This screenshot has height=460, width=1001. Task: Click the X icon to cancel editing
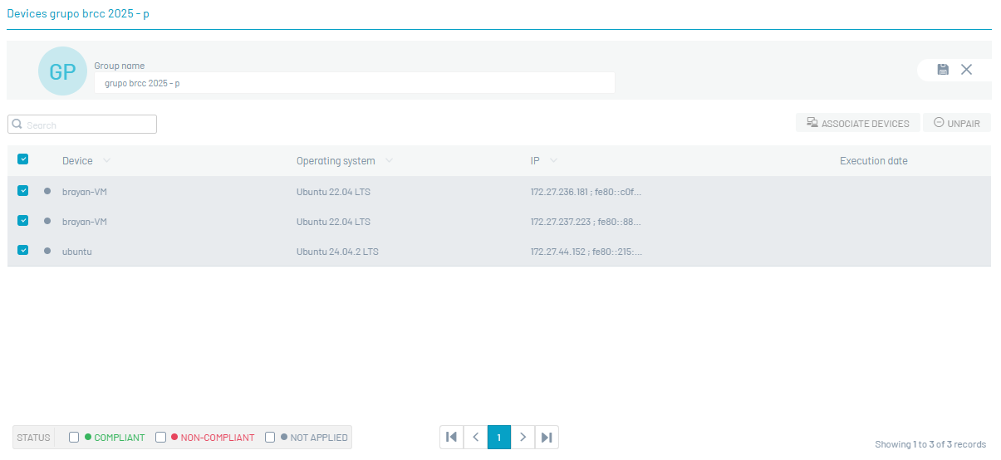966,70
